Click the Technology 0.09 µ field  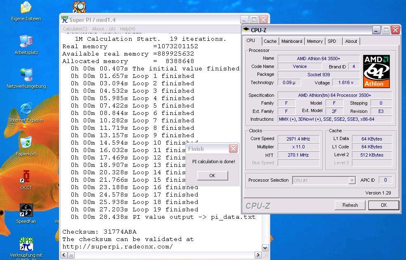tap(289, 82)
